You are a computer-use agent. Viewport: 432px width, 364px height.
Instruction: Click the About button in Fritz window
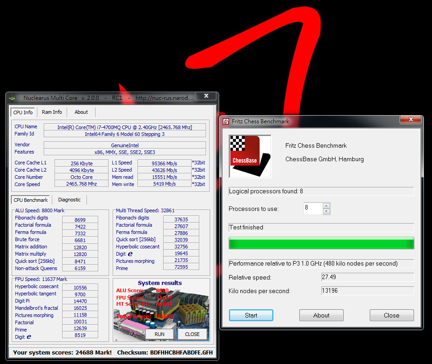pyautogui.click(x=321, y=315)
